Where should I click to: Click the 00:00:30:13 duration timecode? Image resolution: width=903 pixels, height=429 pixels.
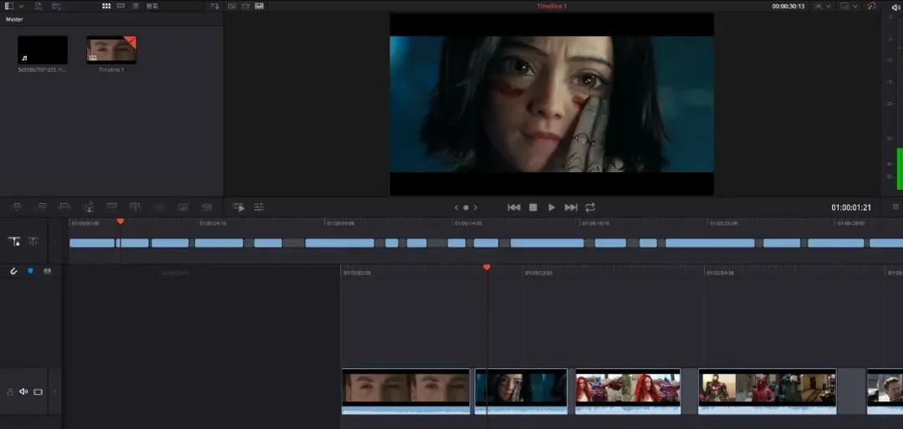tap(788, 6)
